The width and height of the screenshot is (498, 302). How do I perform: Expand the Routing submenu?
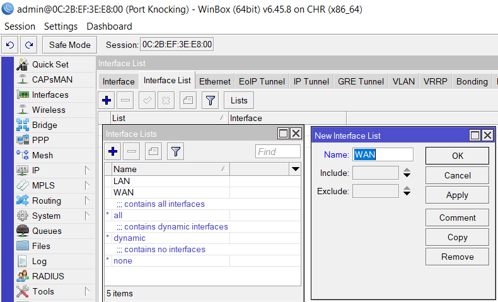click(x=87, y=200)
